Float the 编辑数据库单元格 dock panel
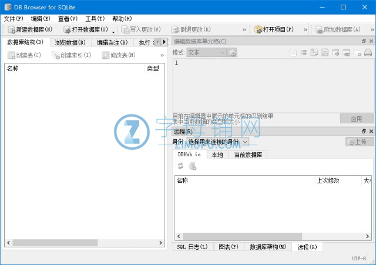The height and width of the screenshot is (265, 376). 364,41
